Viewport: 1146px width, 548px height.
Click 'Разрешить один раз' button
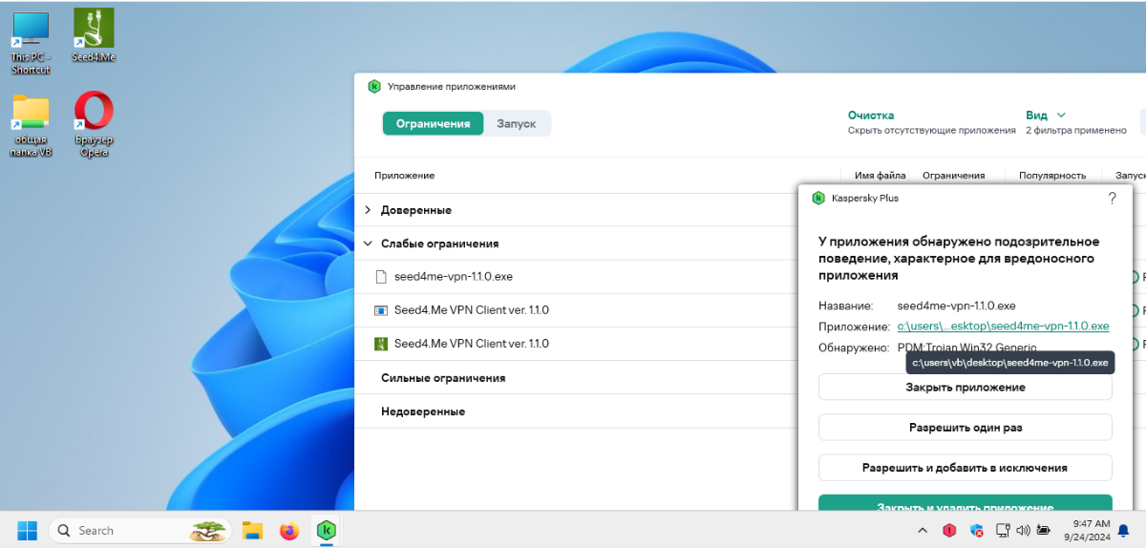point(966,428)
